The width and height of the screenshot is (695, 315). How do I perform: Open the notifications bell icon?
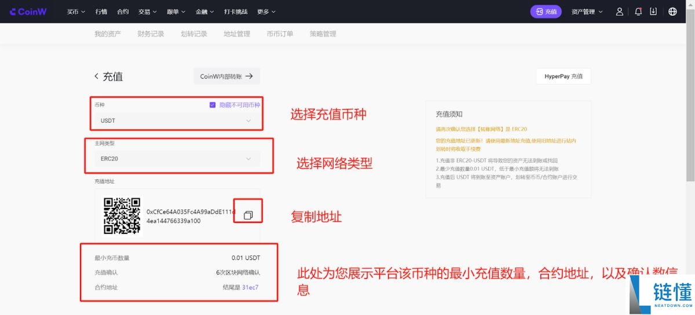click(x=638, y=12)
